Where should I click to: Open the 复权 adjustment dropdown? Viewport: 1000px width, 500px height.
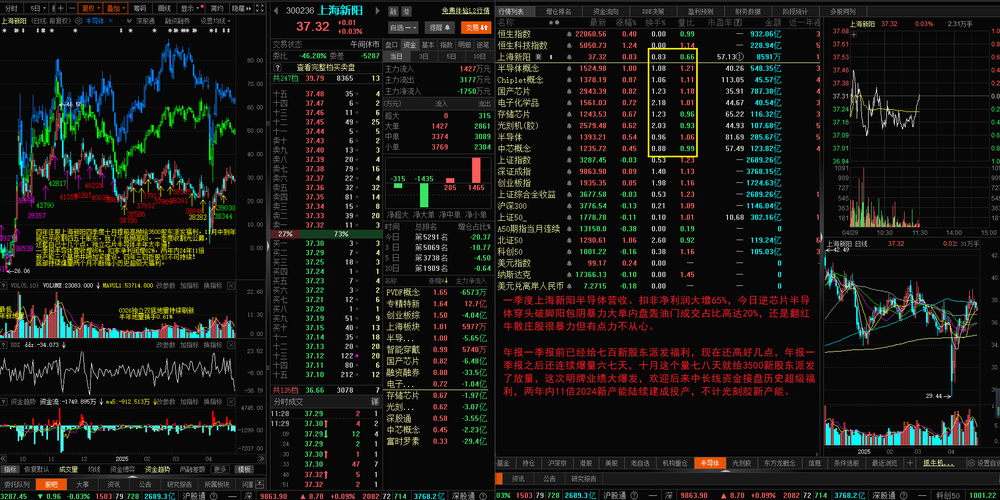[x=91, y=8]
